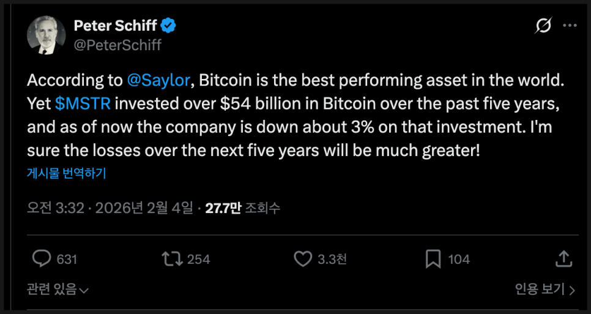Expand the 관련 있음 dropdown
The width and height of the screenshot is (591, 314).
(58, 289)
